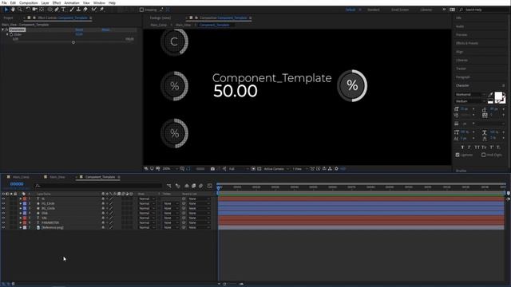Select the Eraser tool

[x=85, y=10]
